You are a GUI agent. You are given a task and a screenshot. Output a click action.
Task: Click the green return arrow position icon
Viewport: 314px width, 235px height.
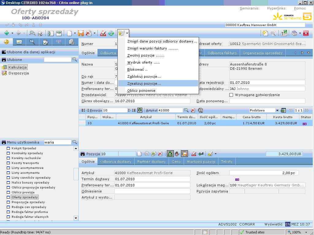(201, 154)
